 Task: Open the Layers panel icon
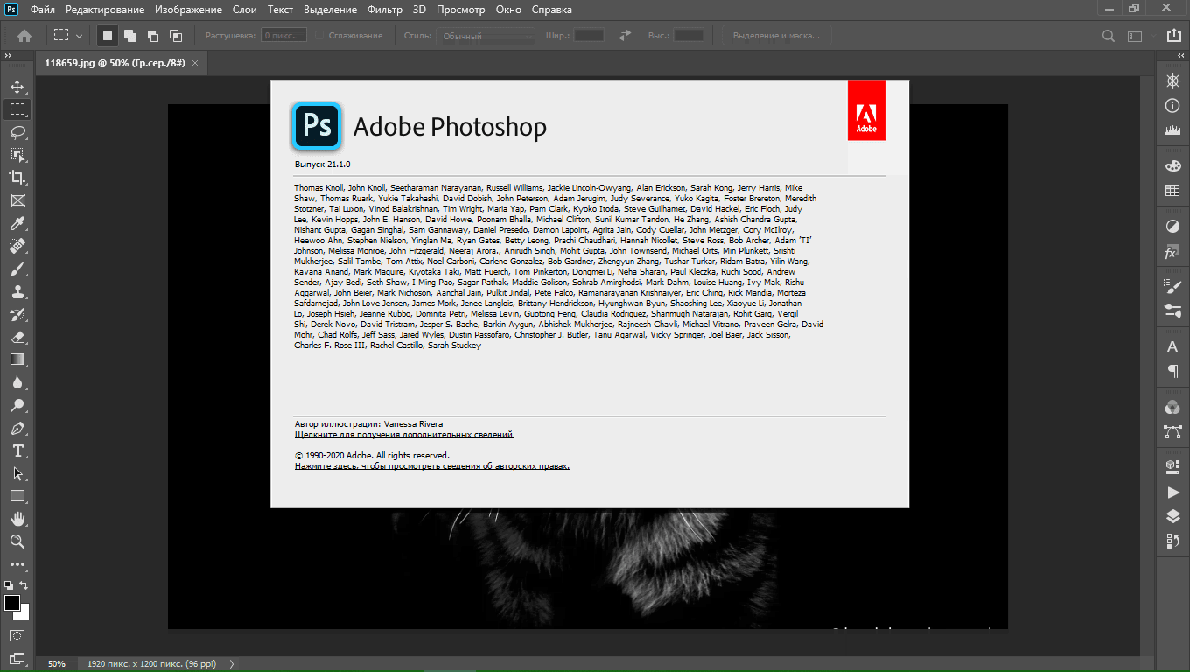[1173, 517]
